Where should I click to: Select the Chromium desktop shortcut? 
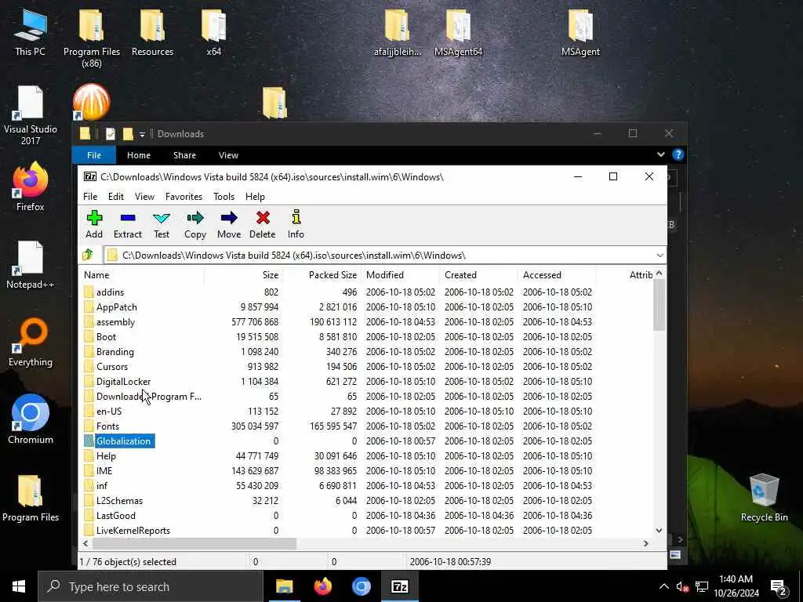pos(31,419)
